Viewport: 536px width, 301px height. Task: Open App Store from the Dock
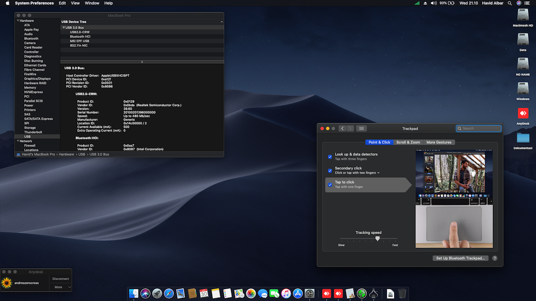click(298, 294)
